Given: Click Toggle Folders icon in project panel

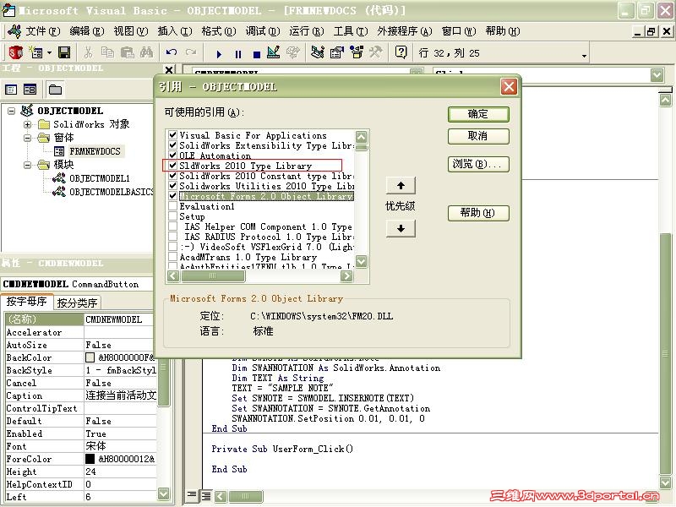Looking at the screenshot, I should (55, 90).
